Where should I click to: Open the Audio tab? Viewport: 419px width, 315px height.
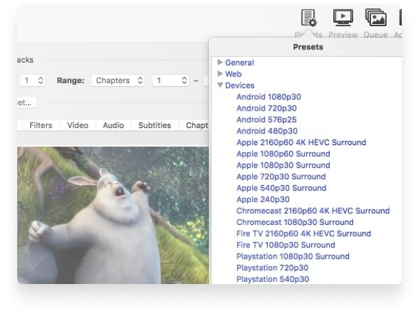pos(113,125)
